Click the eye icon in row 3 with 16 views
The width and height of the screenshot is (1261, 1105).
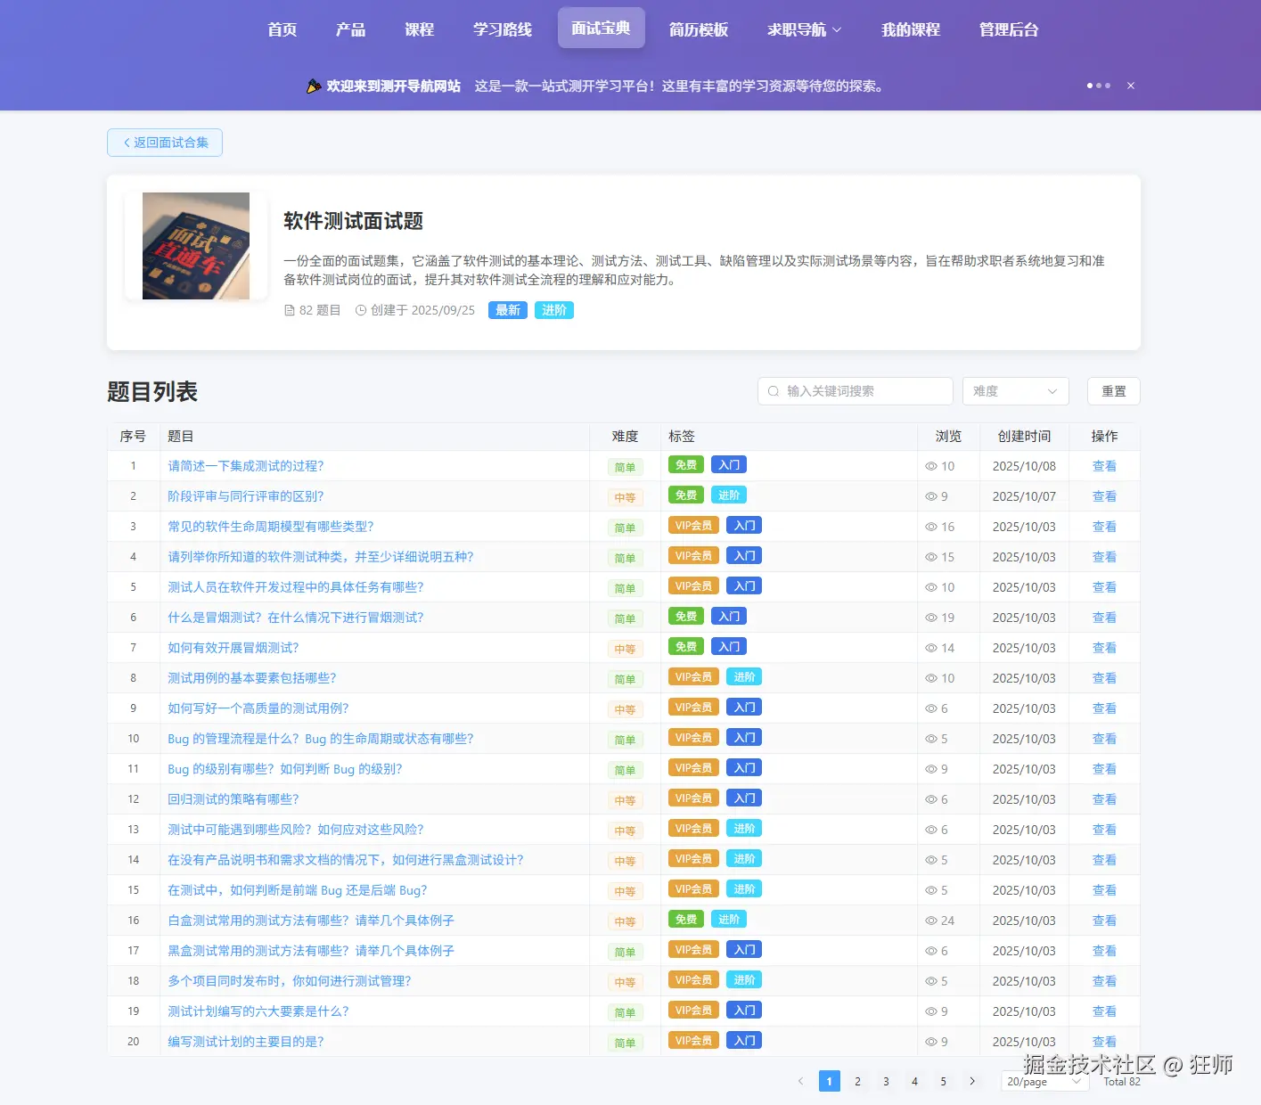click(931, 527)
